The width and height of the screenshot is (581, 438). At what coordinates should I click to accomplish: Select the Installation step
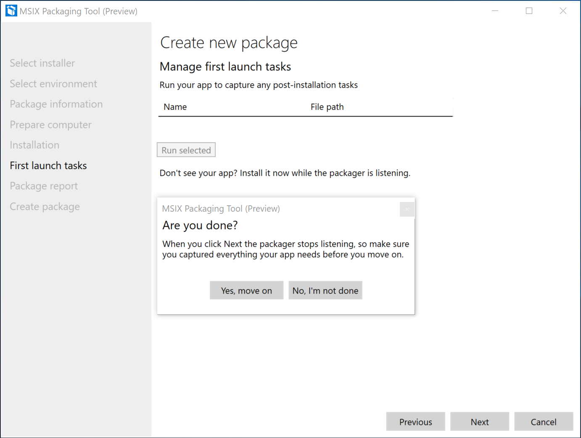(x=34, y=145)
